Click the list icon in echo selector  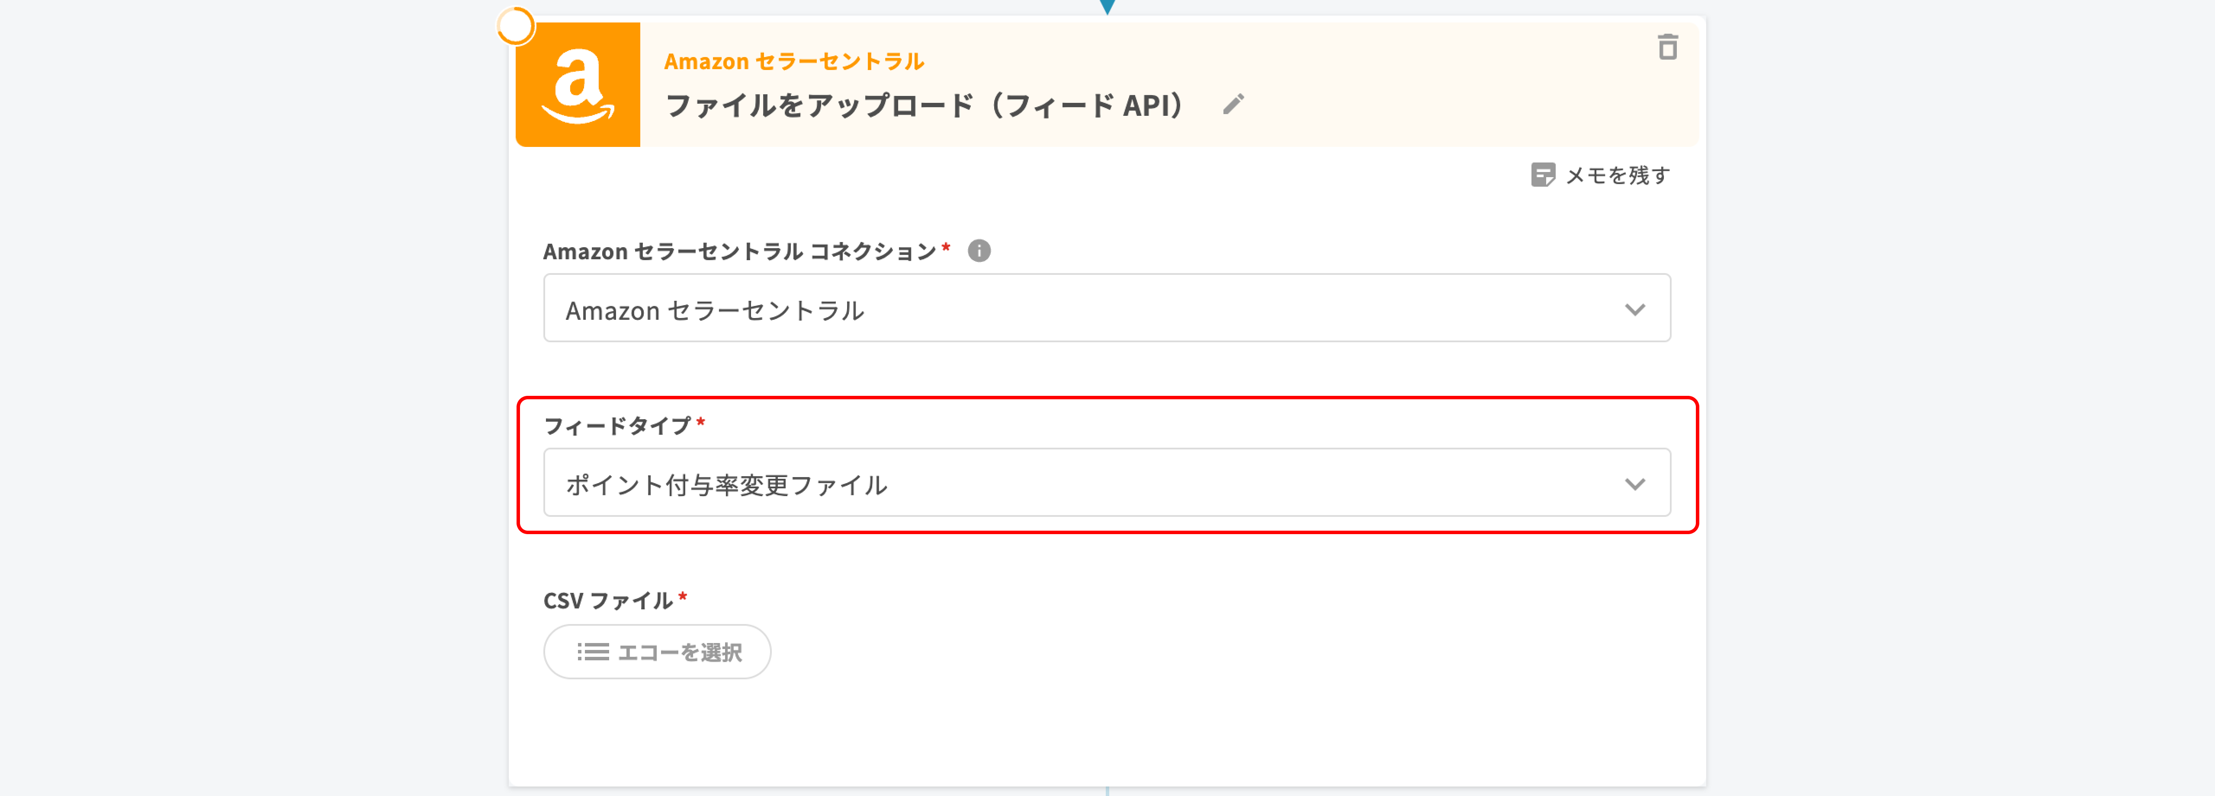point(592,652)
